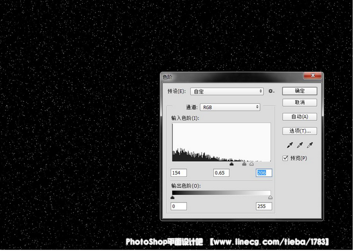Click the input highlight white slider
356x251 pixels.
pos(251,163)
